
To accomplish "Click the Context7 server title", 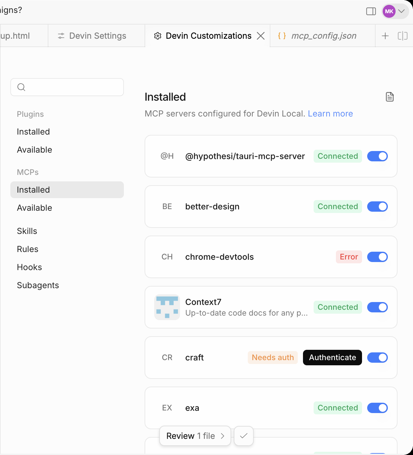I will 203,302.
